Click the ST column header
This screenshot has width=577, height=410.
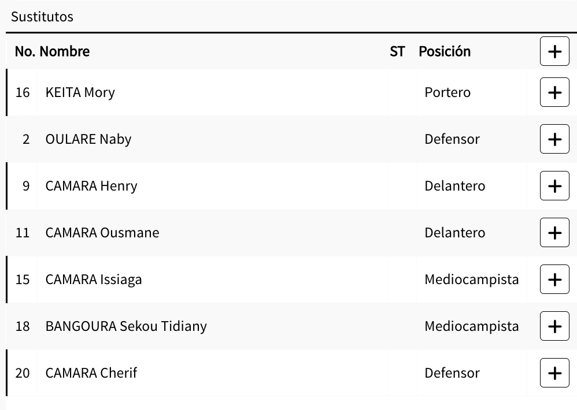click(x=397, y=51)
